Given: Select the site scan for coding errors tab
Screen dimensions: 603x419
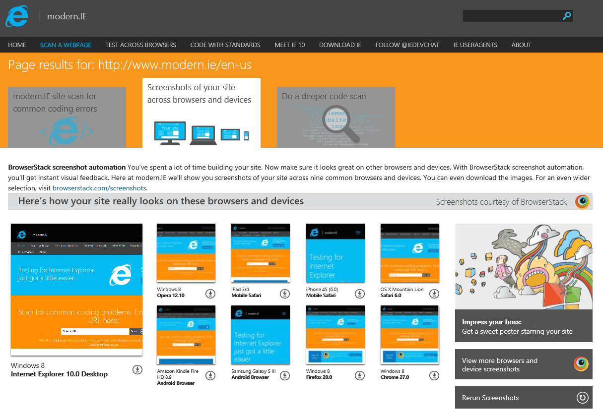Looking at the screenshot, I should click(x=67, y=118).
